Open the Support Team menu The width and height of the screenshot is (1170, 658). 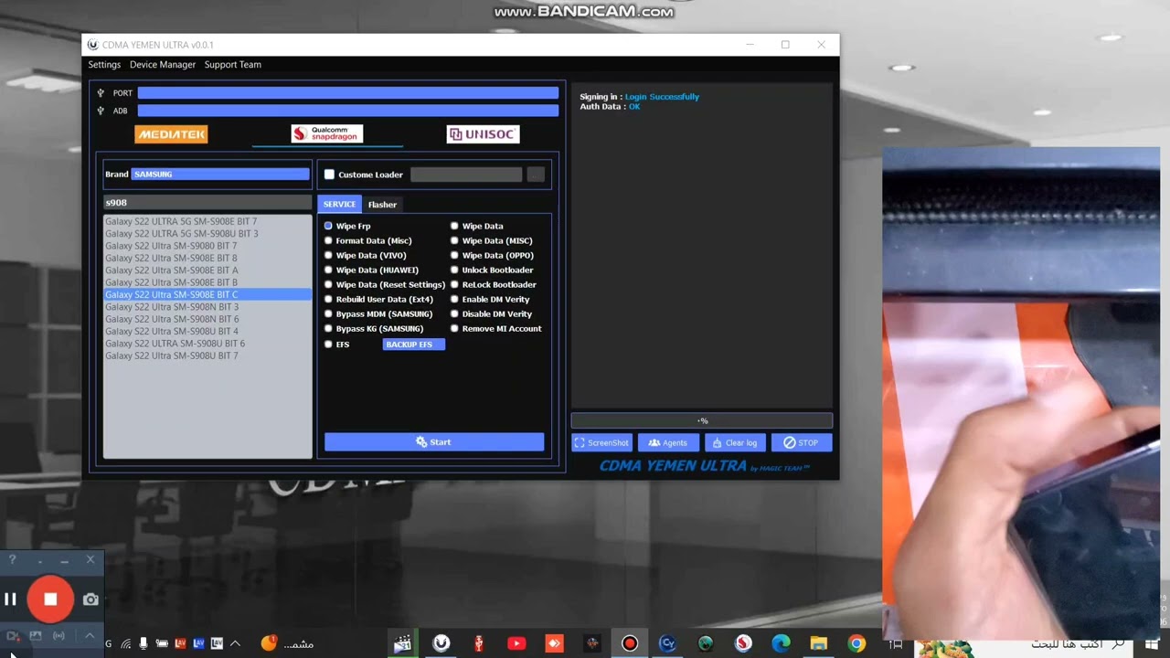coord(233,65)
